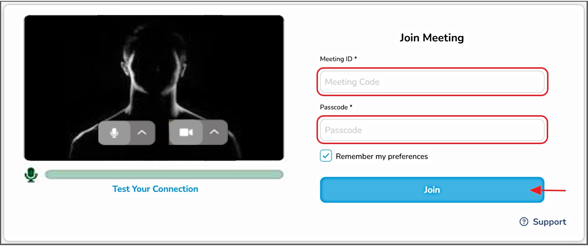Click the camera preview video area
This screenshot has width=588, height=246.
tap(154, 72)
